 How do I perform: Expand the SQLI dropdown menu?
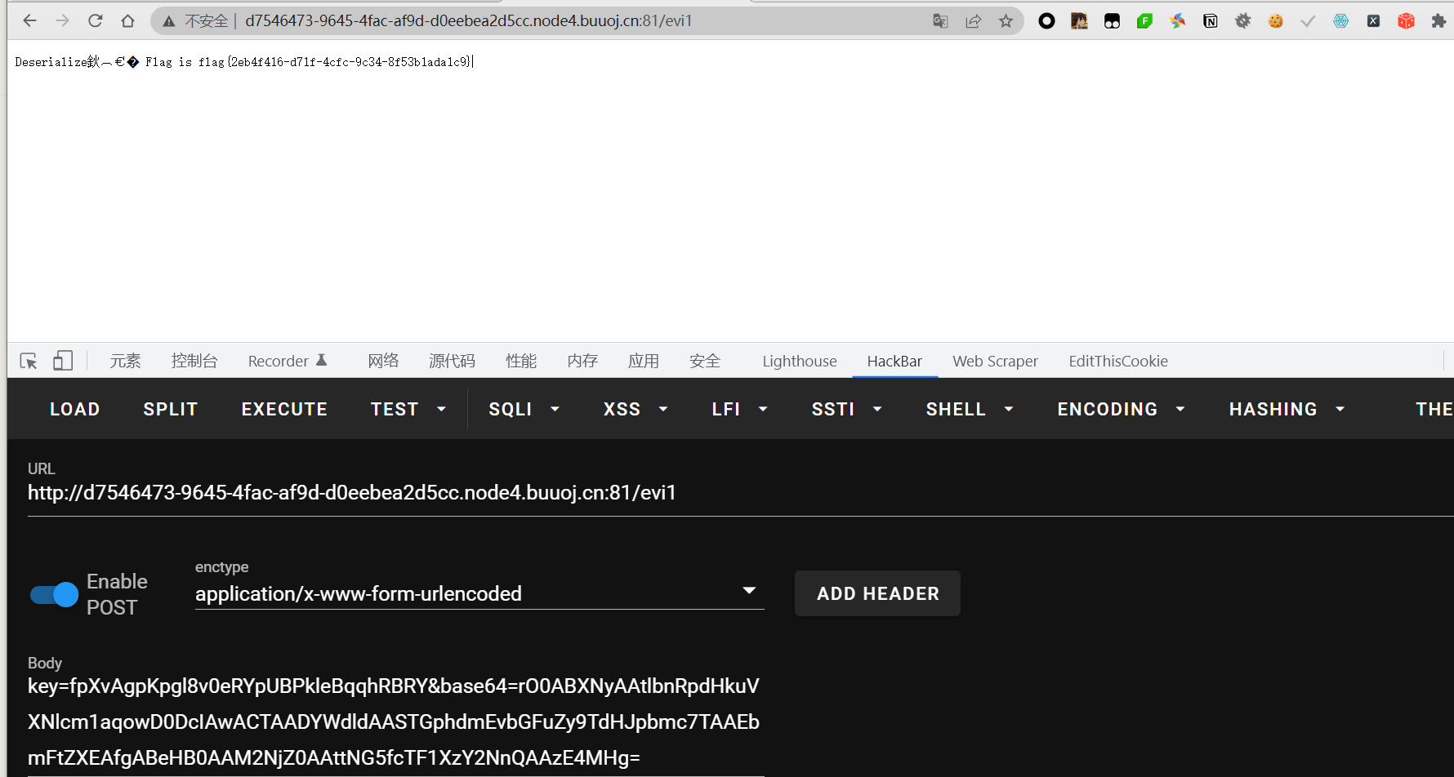524,409
